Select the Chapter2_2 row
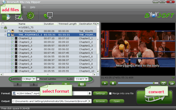The width and height of the screenshot is (176, 110). (48, 42)
